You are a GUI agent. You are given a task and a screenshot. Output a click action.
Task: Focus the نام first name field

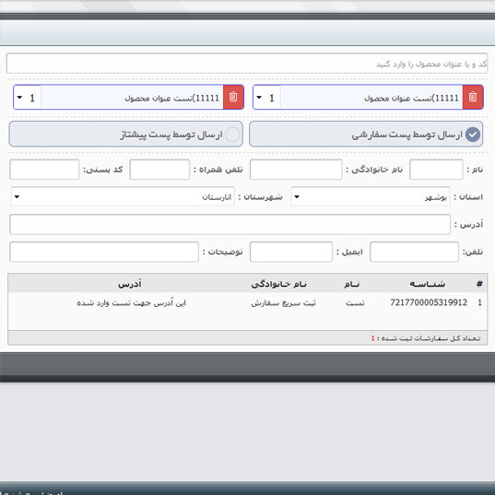click(436, 170)
